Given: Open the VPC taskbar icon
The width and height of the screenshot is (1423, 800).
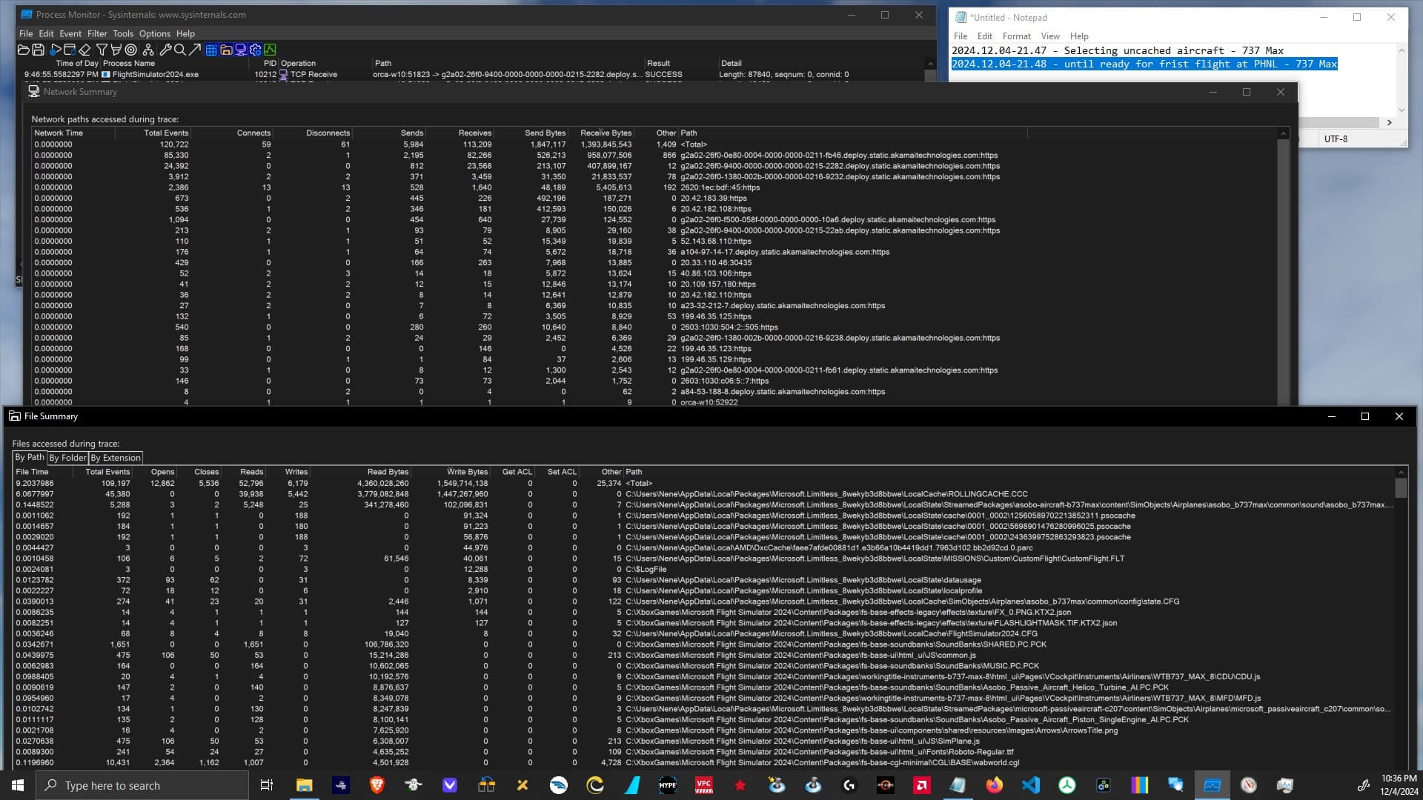Looking at the screenshot, I should pos(703,785).
